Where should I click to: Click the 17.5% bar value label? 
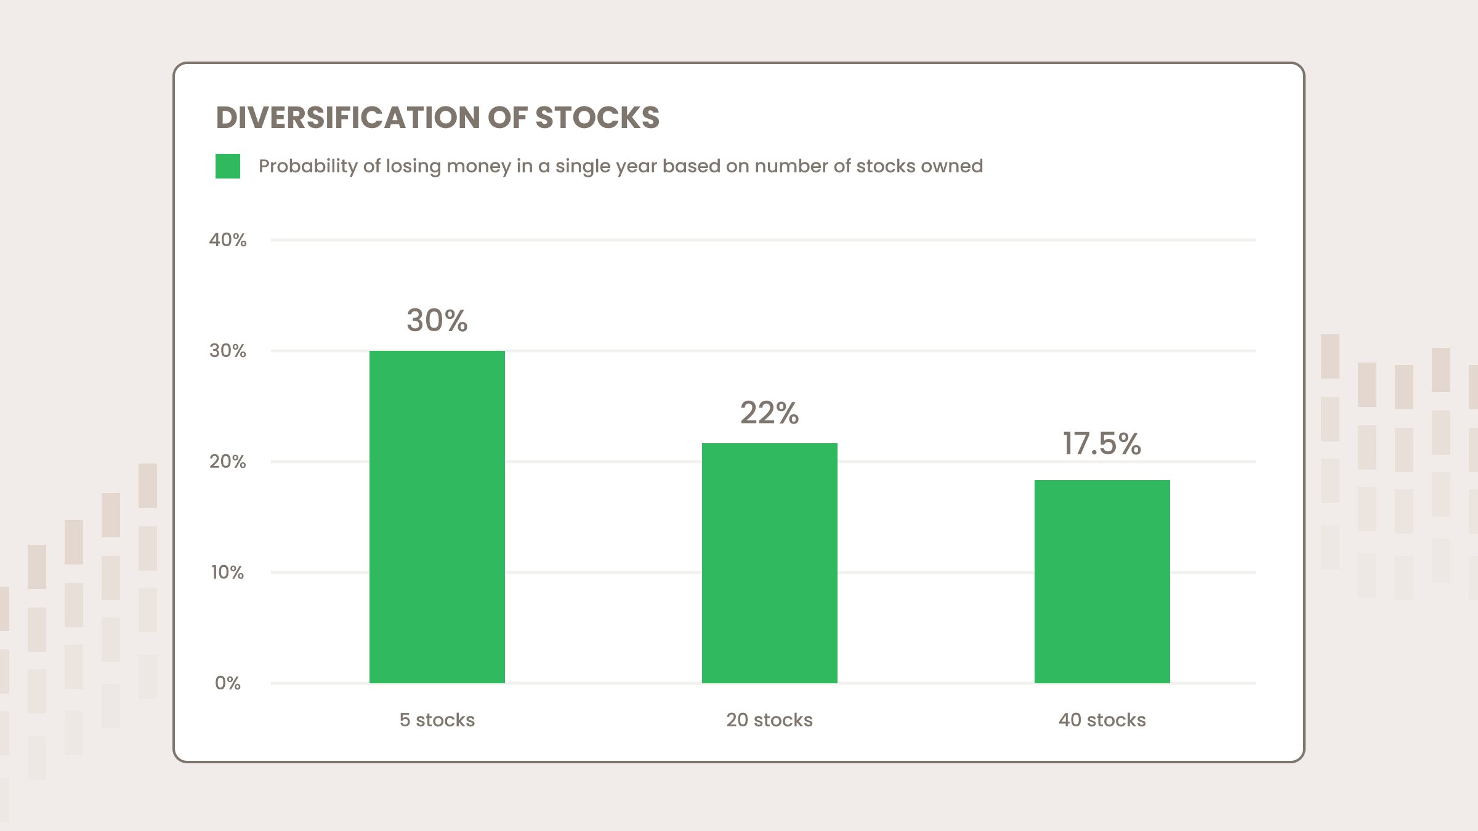(1102, 443)
